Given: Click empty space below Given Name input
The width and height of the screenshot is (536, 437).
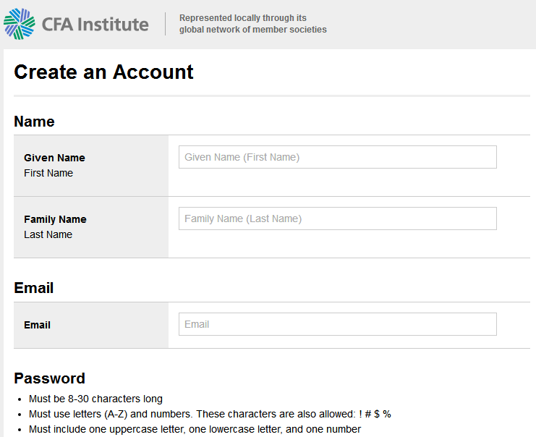Looking at the screenshot, I should tap(349, 182).
